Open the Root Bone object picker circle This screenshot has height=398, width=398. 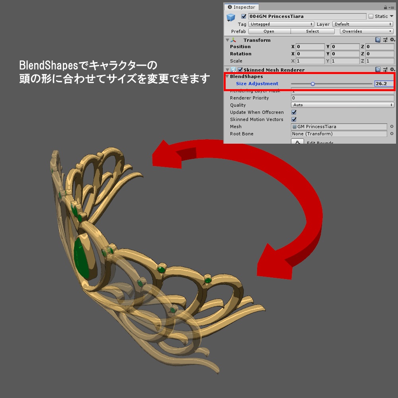tap(392, 133)
